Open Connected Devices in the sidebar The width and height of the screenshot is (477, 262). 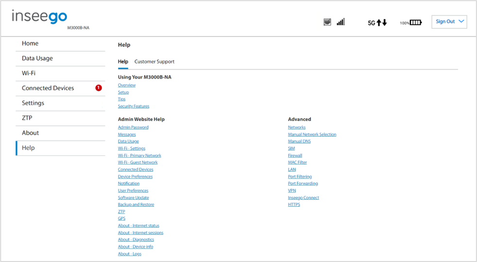(60, 88)
